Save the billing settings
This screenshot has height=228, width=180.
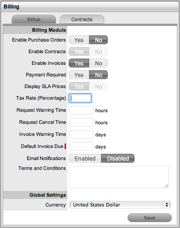point(150,218)
